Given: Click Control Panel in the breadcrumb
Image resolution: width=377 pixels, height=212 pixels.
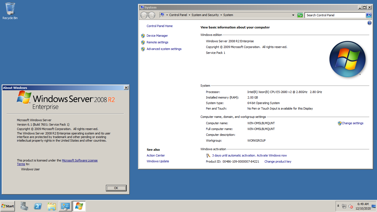Looking at the screenshot, I should point(178,15).
